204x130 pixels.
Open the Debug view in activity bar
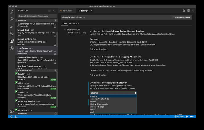click(12, 34)
